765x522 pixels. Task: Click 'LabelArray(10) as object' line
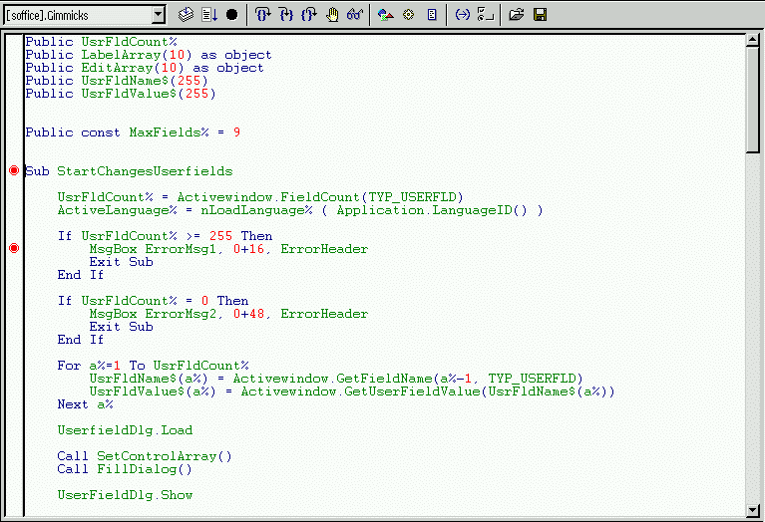[177, 55]
